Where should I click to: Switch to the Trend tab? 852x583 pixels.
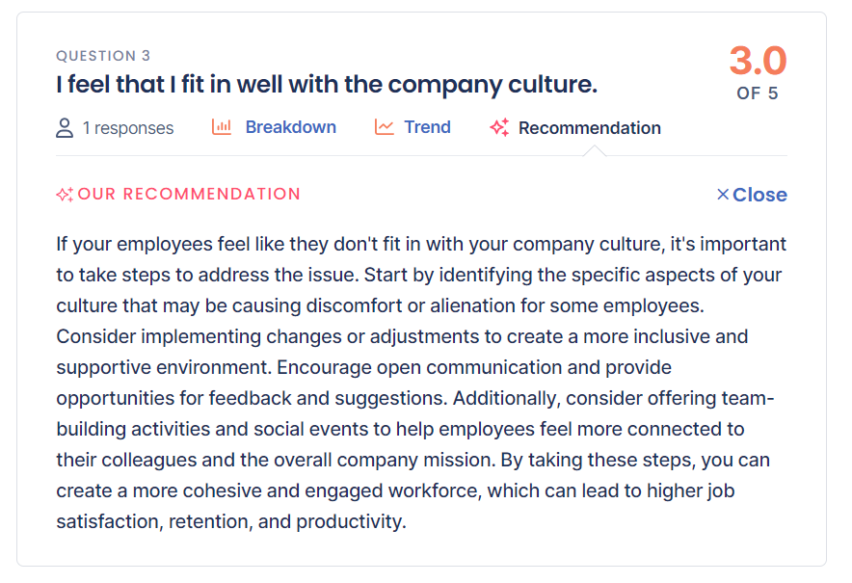pyautogui.click(x=427, y=127)
